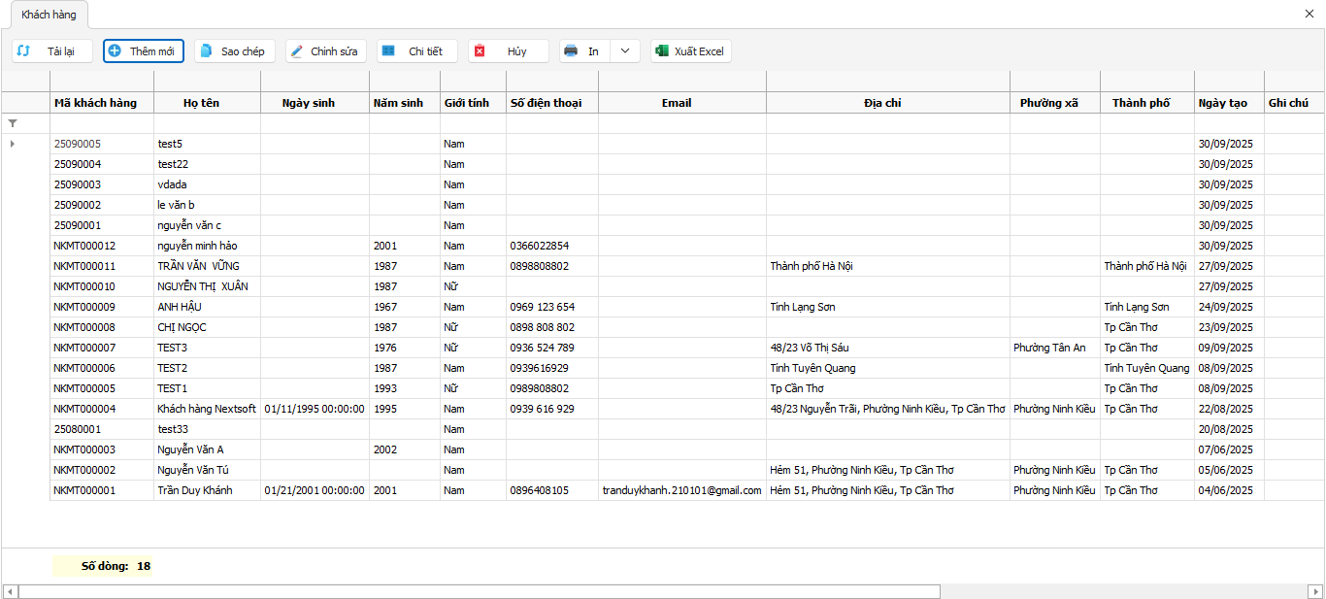Click the Sao chép copy icon

206,51
